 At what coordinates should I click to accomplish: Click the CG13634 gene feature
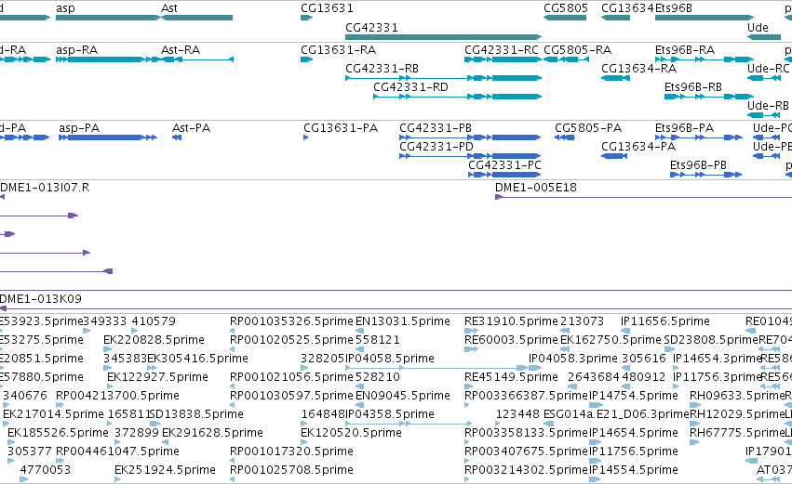click(615, 18)
